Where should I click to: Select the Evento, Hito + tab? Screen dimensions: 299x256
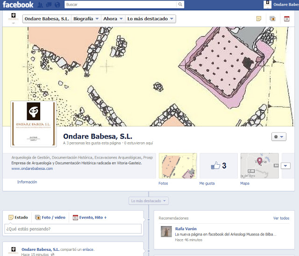tap(90, 217)
